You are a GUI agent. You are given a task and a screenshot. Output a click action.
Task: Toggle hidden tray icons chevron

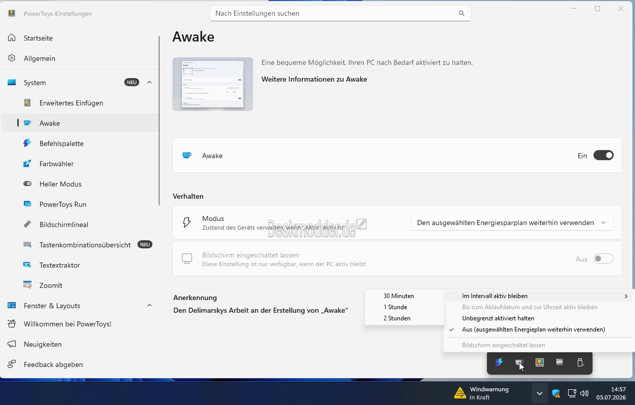click(540, 393)
